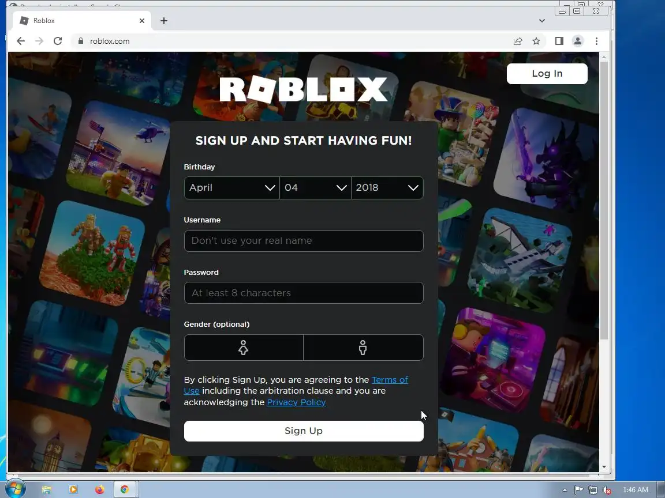Click the helicopter game thumbnail
The image size is (665, 498).
tap(119, 154)
